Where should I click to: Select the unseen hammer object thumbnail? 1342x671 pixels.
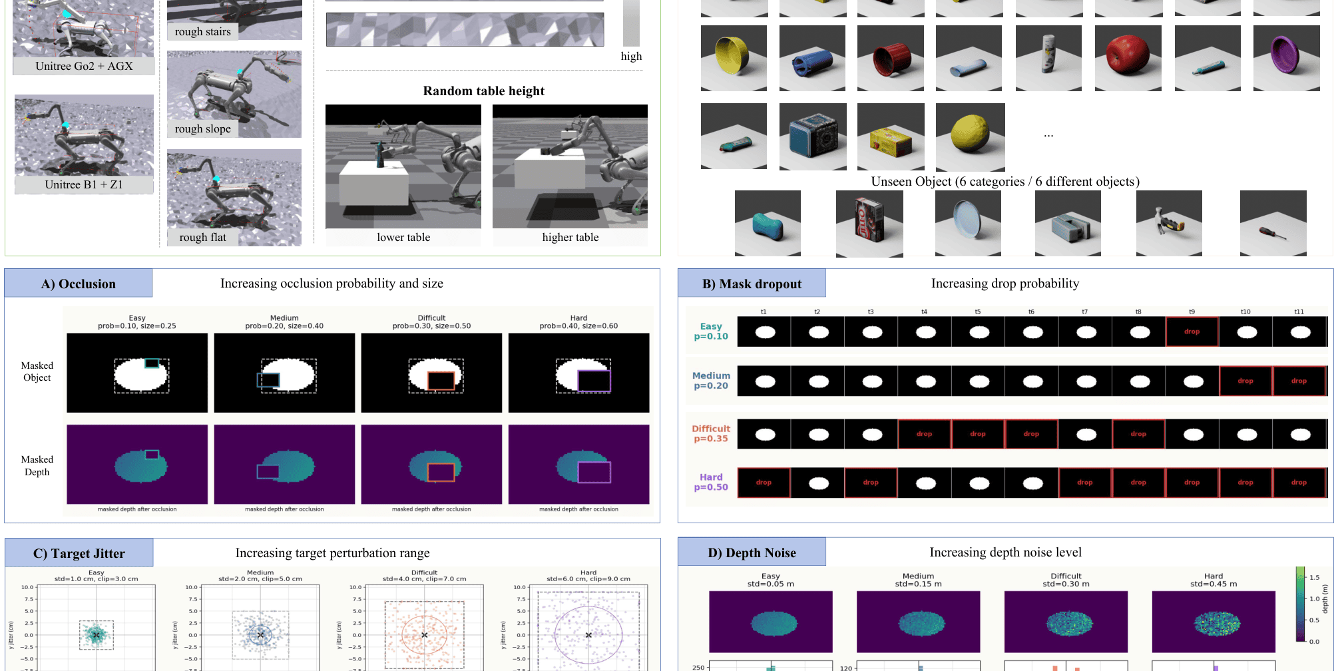tap(1169, 224)
